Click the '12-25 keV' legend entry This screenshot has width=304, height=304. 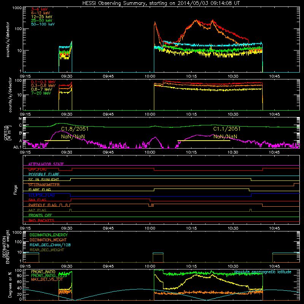(41, 17)
